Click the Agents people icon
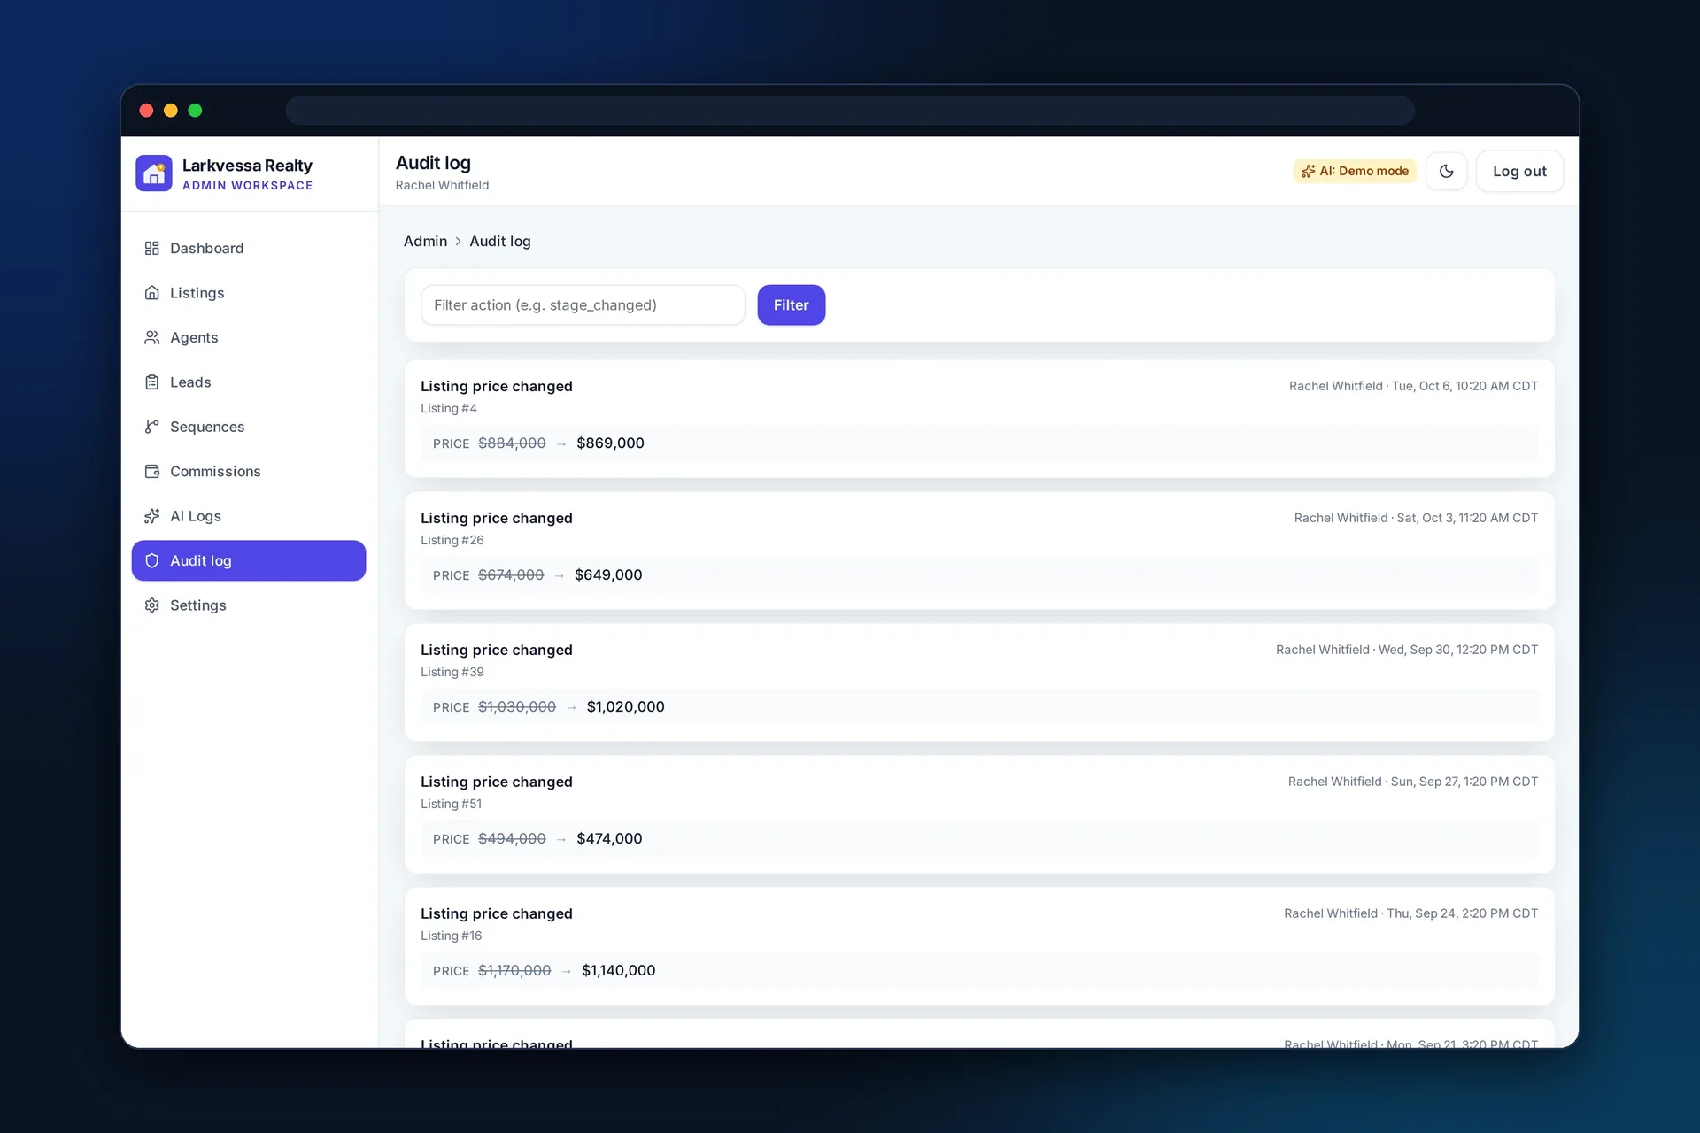Image resolution: width=1700 pixels, height=1133 pixels. pos(152,337)
